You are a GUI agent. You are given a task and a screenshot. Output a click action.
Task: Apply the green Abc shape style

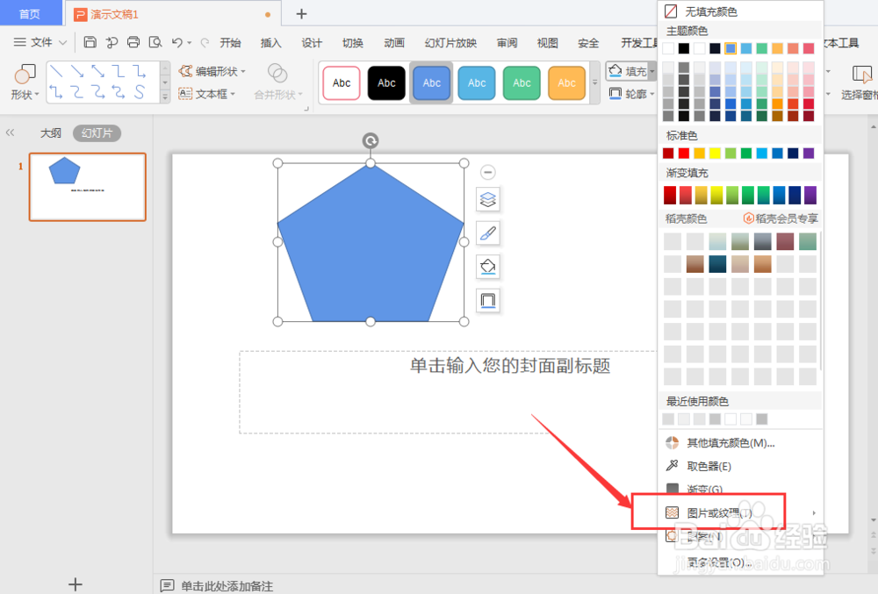click(x=522, y=82)
